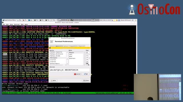The height and width of the screenshot is (102, 183).
Task: Click the font Preview text field
Action: (70, 70)
